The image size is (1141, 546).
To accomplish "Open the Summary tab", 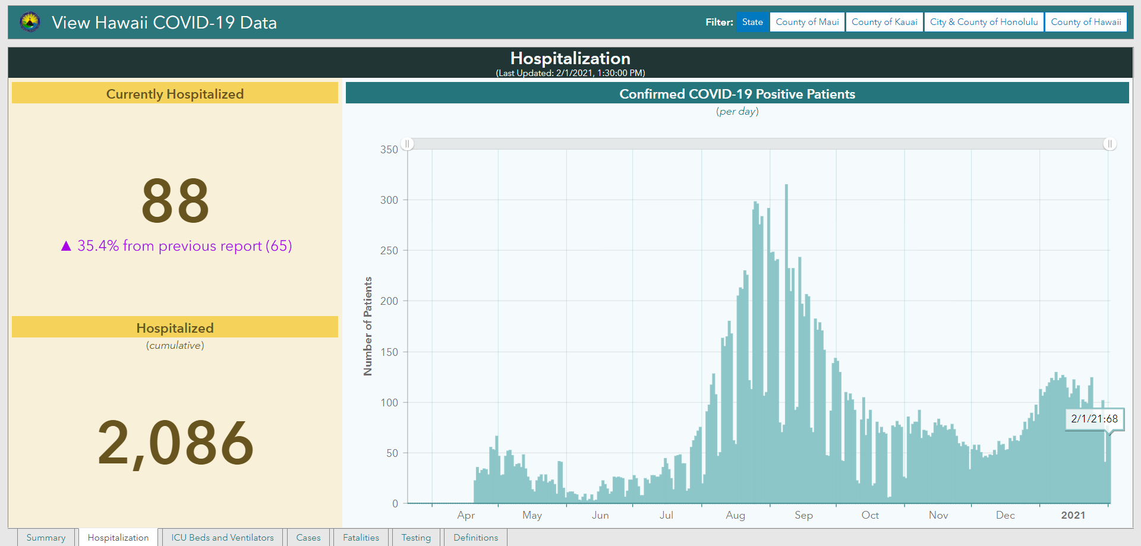I will click(x=46, y=538).
